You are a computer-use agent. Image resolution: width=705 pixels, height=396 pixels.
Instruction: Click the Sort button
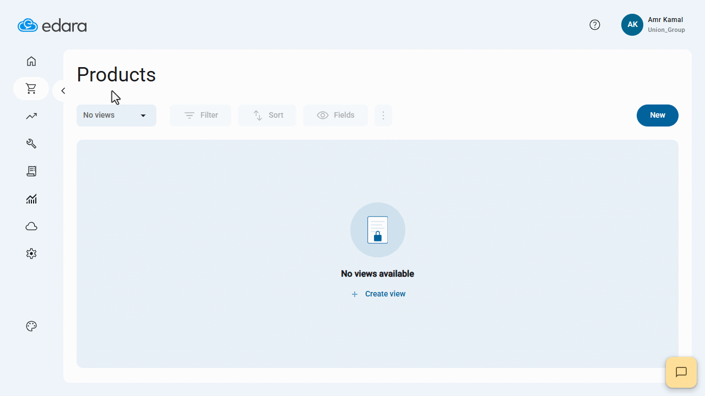267,116
